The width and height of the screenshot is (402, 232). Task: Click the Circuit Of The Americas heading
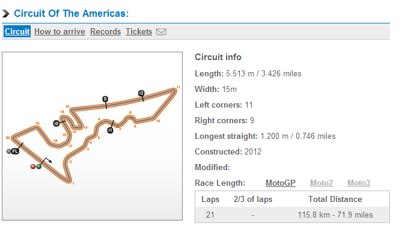tap(72, 13)
